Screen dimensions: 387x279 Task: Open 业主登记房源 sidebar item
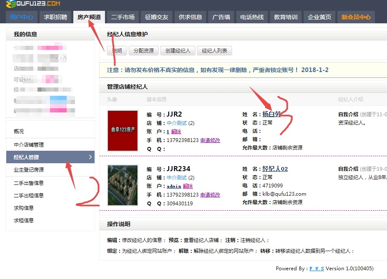(x=29, y=169)
